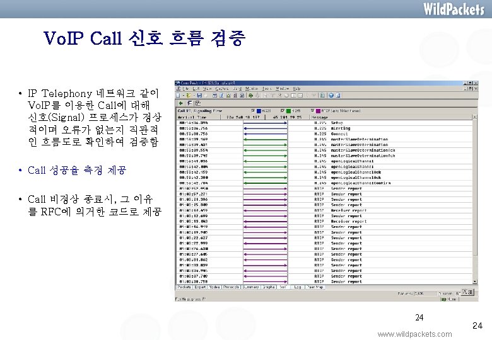492x340 pixels.
Task: Open dropdown arrow next to Open icon
Action: 194,96
